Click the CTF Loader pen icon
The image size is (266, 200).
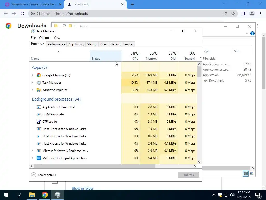[x=39, y=122]
